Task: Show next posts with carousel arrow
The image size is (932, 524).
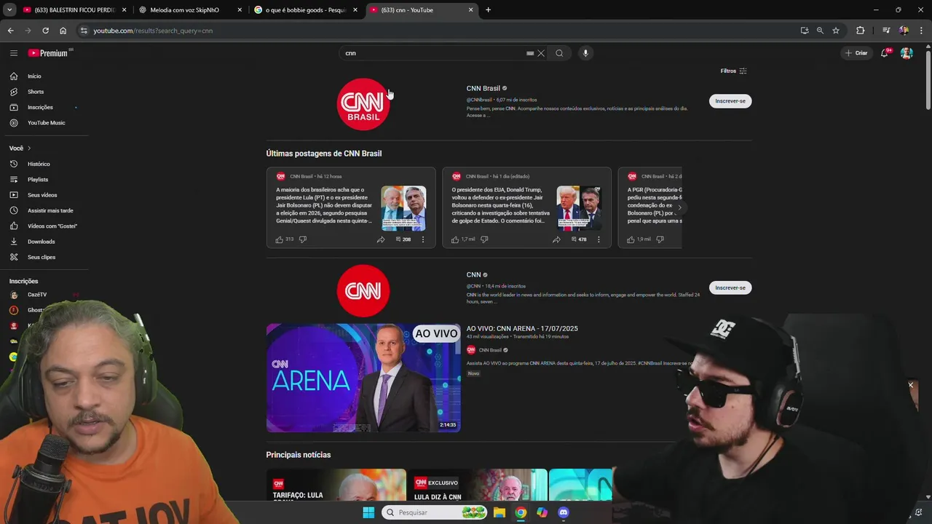Action: (x=679, y=208)
